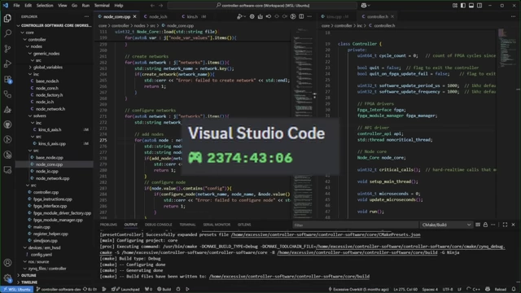Switch to the TERMINAL panel tab
The height and width of the screenshot is (293, 521).
coord(187,225)
